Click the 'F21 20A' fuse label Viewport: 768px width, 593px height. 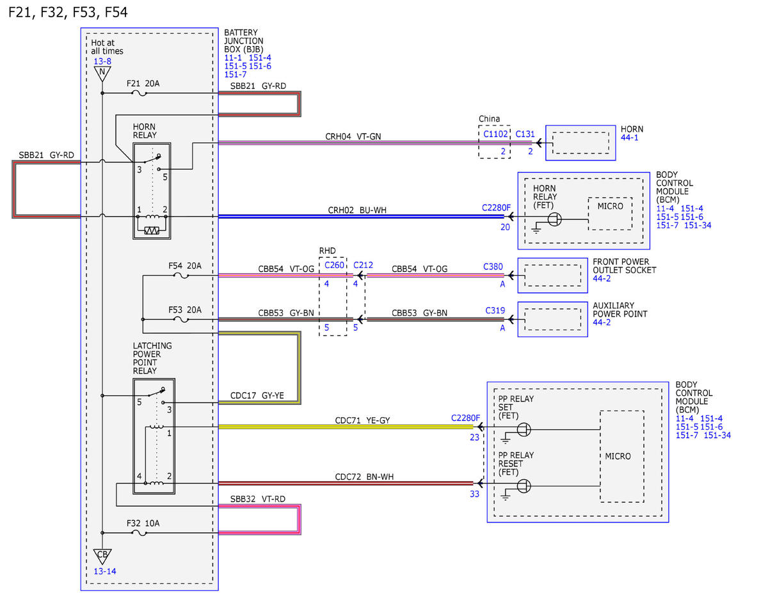click(x=143, y=83)
